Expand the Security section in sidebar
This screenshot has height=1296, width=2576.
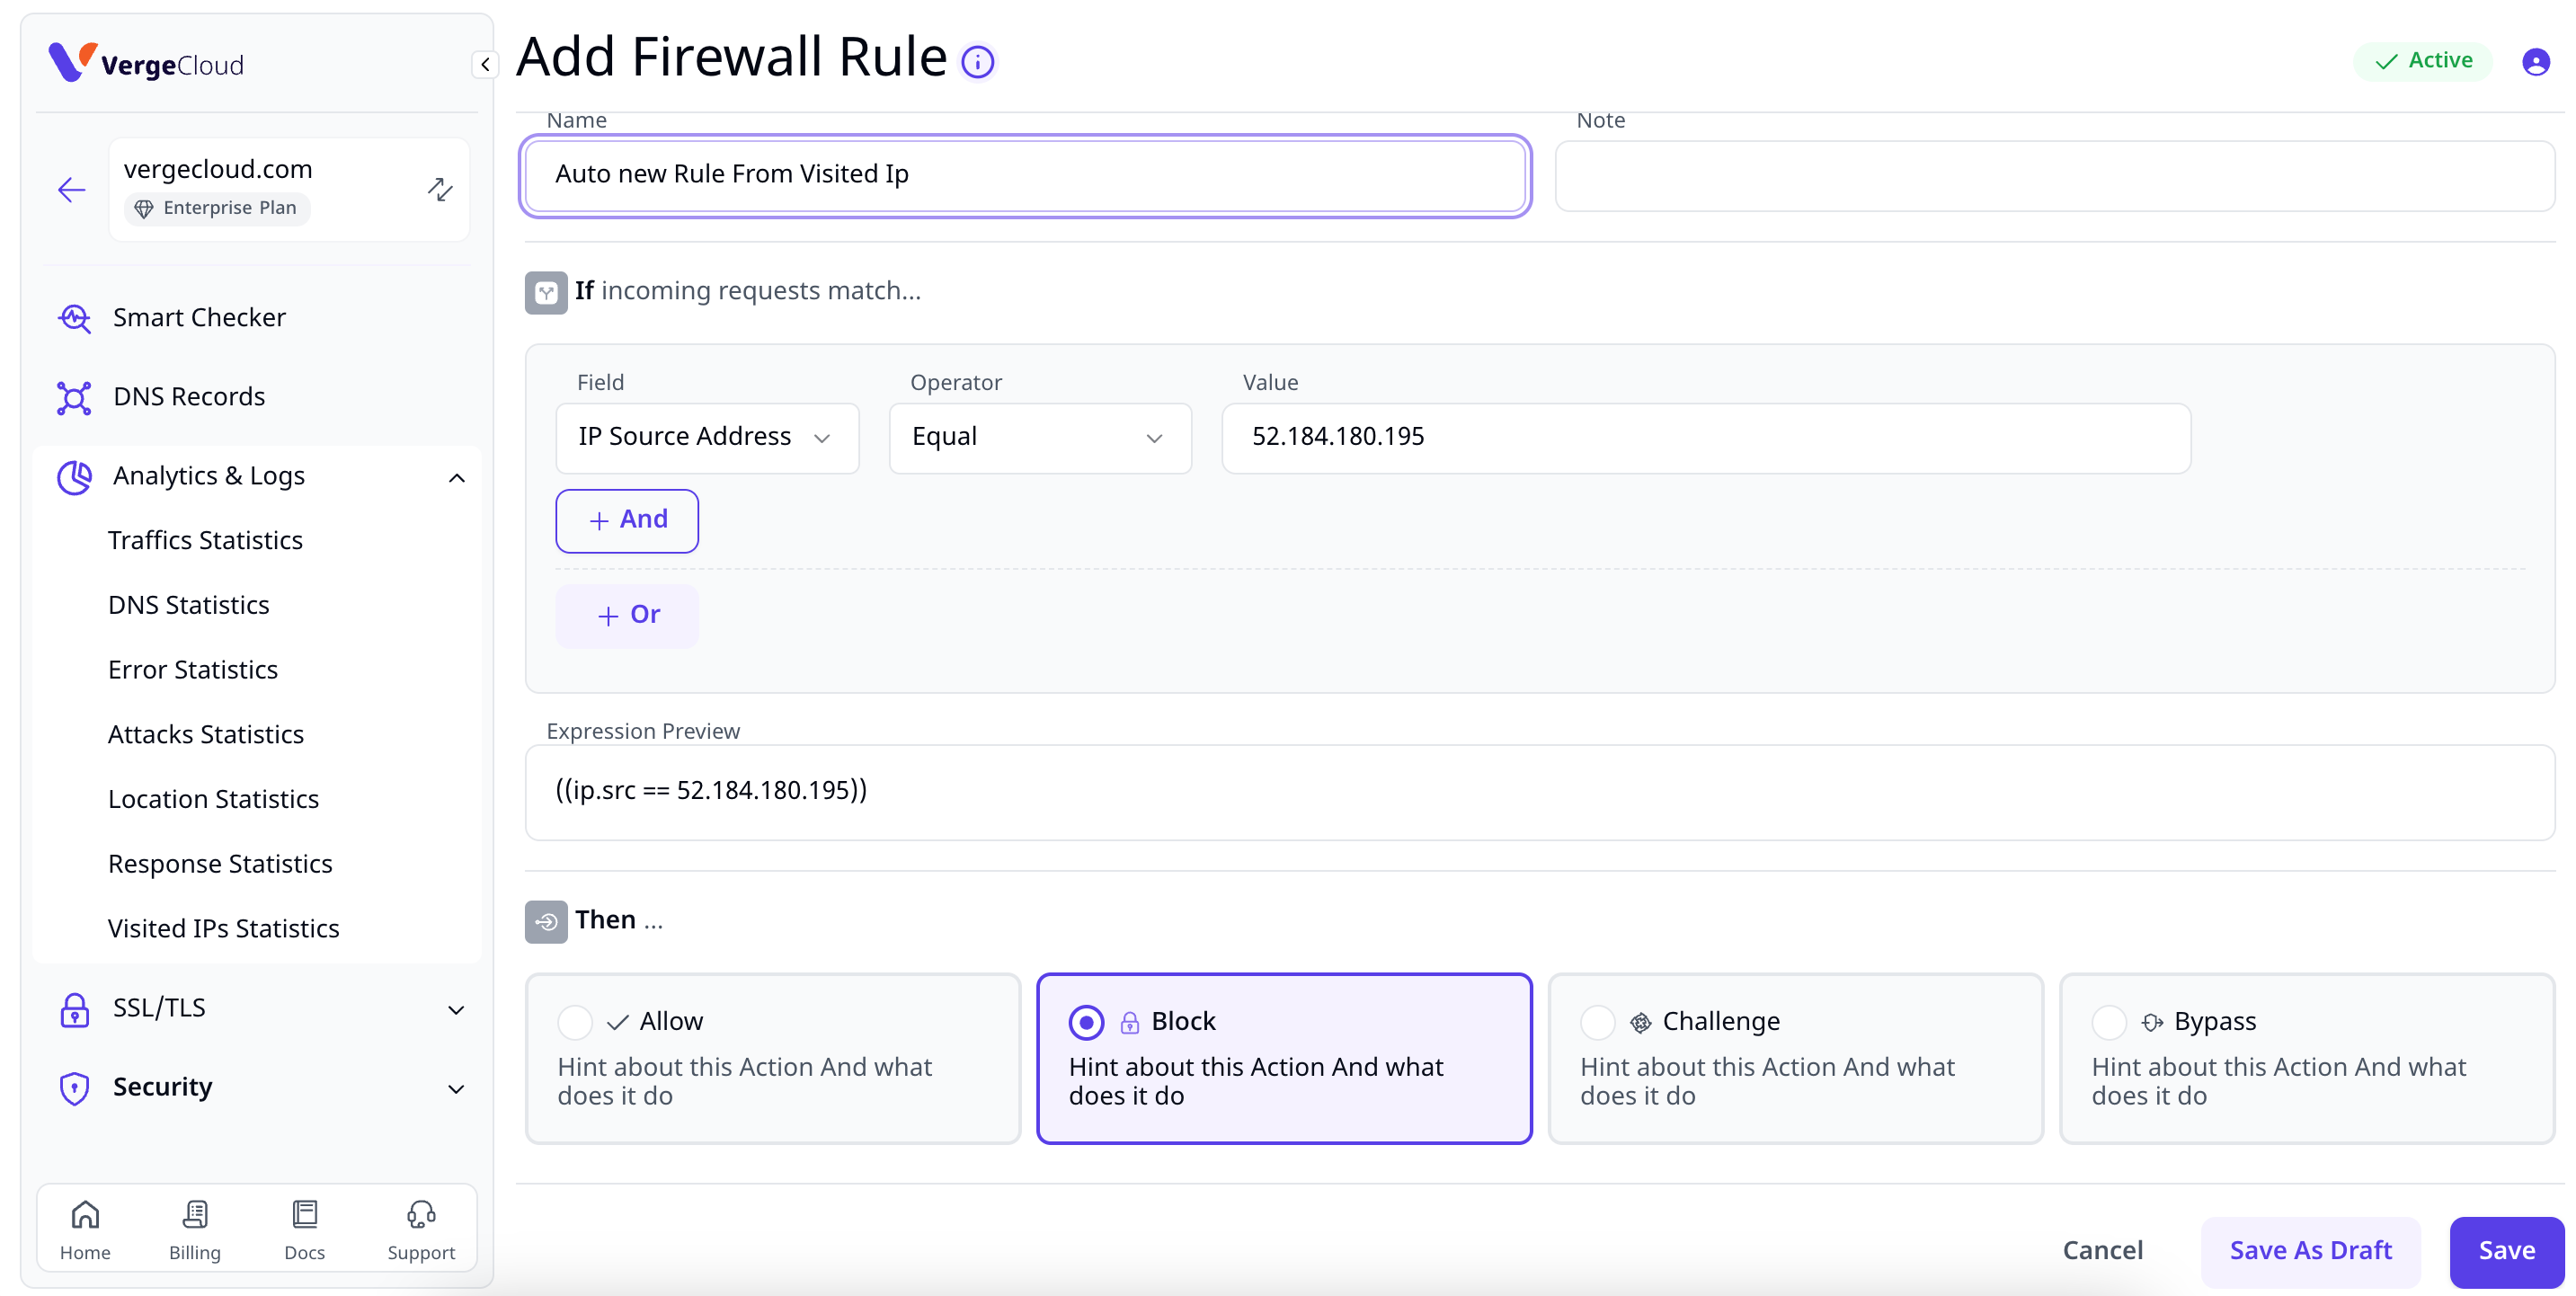[257, 1087]
